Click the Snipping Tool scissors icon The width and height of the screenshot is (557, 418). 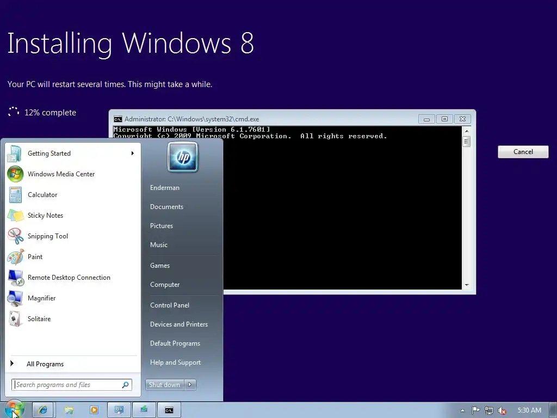15,236
